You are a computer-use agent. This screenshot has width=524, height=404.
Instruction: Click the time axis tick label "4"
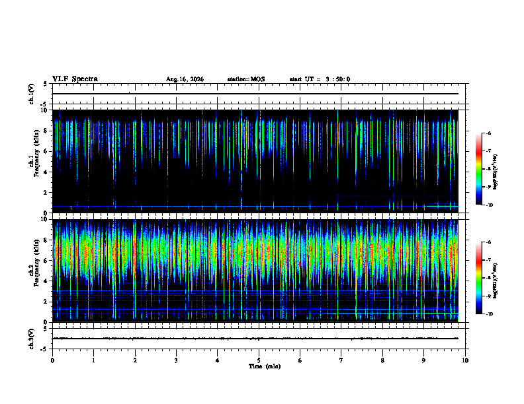point(218,360)
